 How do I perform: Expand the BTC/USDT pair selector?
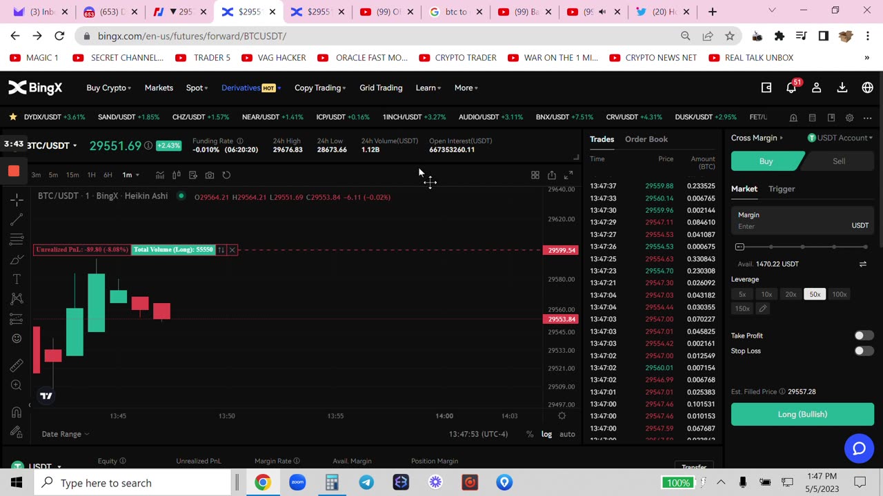(x=52, y=145)
